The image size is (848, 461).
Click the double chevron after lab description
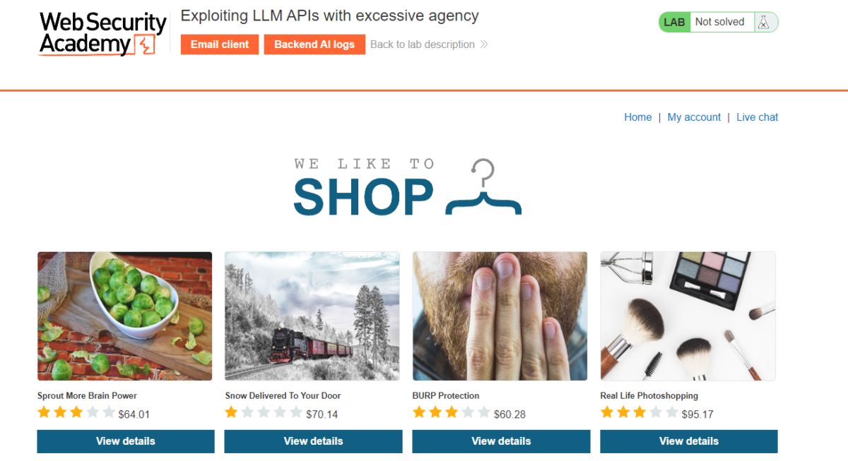[484, 44]
